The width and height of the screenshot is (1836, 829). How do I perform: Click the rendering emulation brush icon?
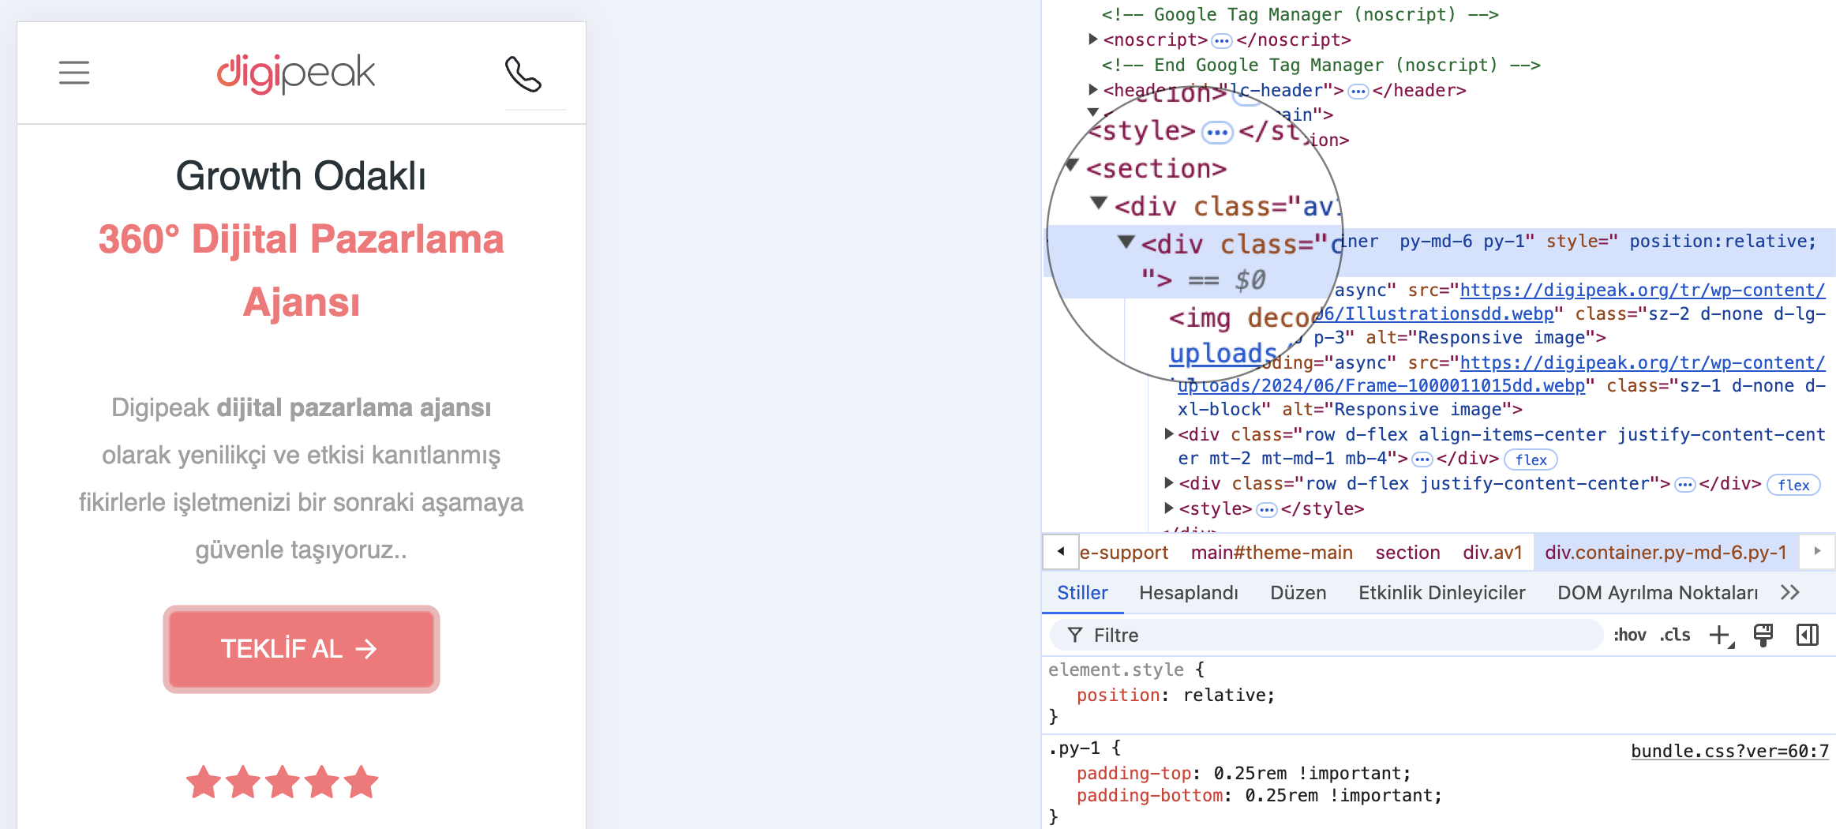tap(1763, 635)
